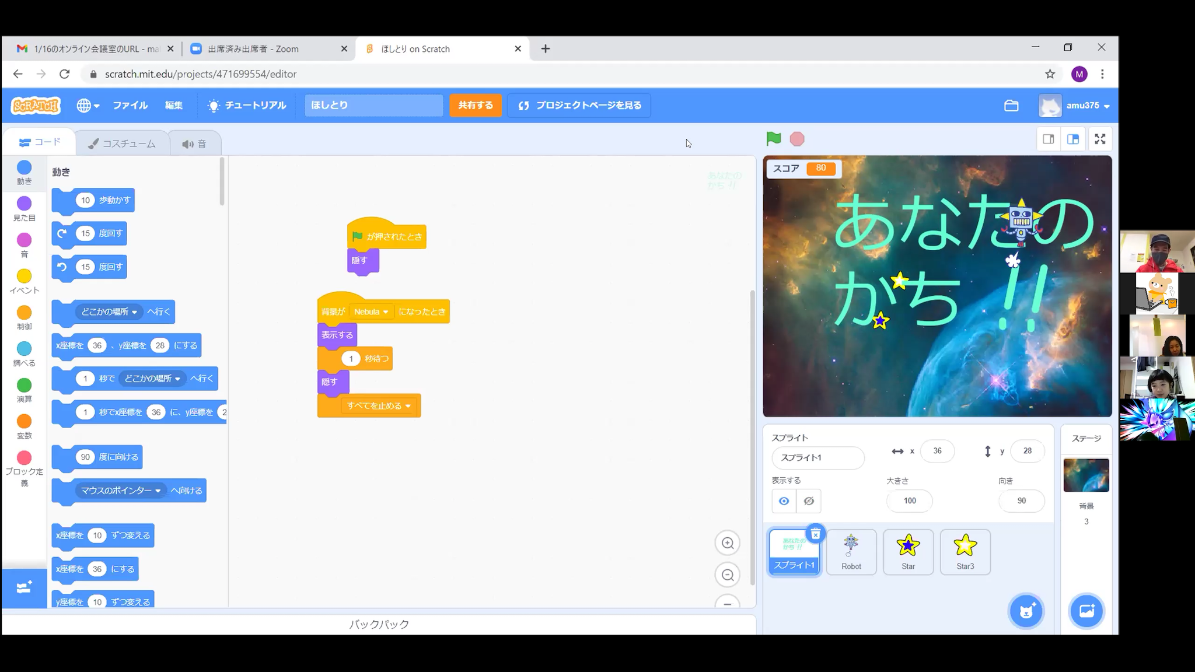Click the y coordinate field 28

point(1028,451)
